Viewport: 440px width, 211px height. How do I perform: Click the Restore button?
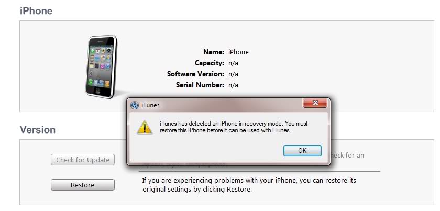[x=83, y=185]
